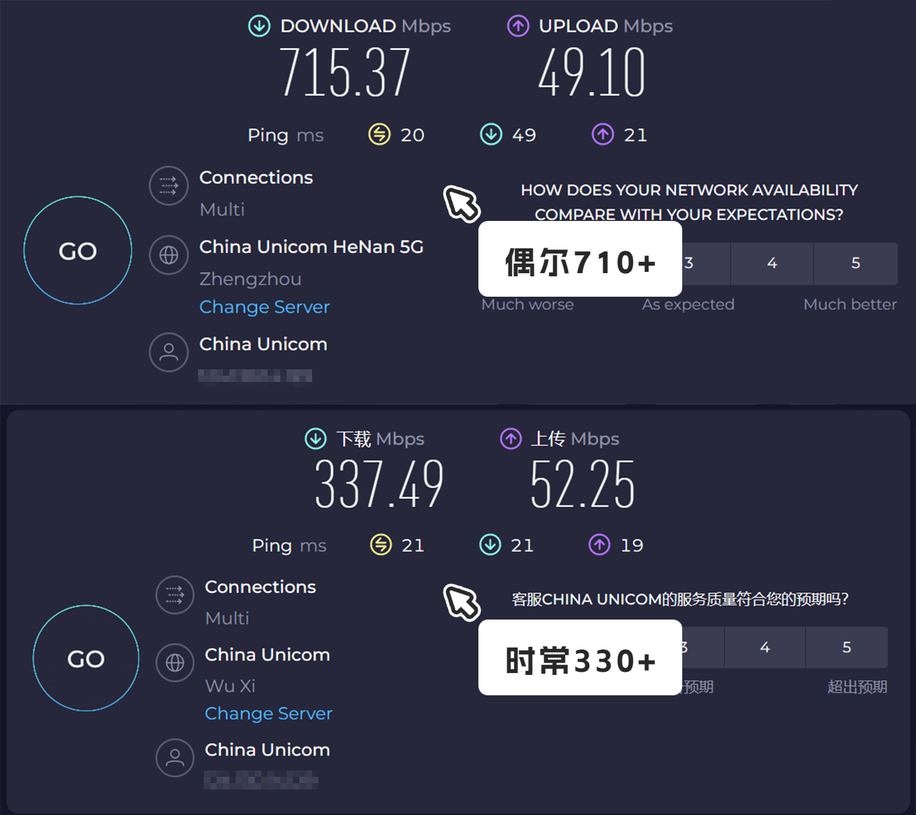Click the 上传 Mbps result label

pyautogui.click(x=575, y=439)
